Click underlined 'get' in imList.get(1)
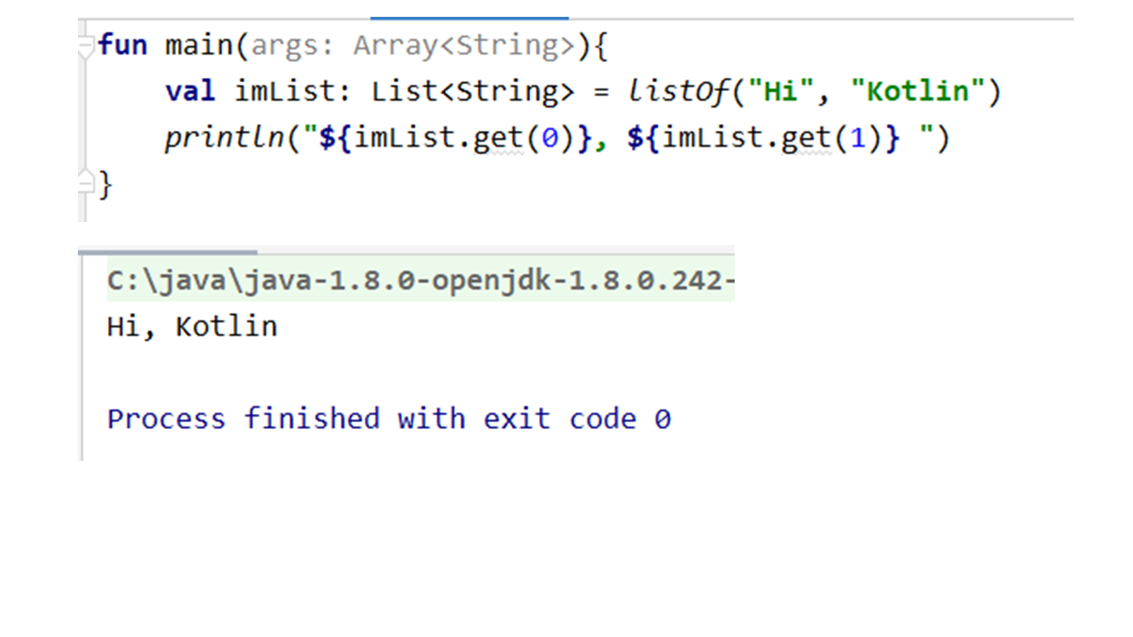This screenshot has width=1133, height=637. (805, 138)
